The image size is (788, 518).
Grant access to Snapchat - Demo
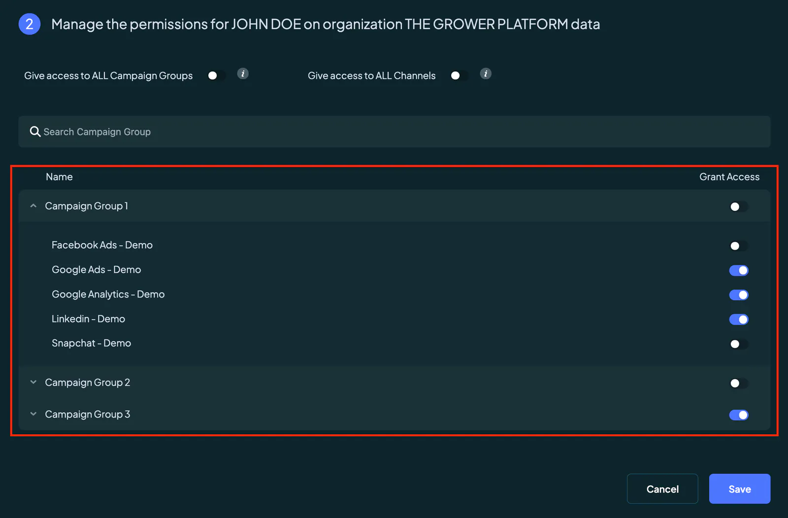tap(739, 344)
